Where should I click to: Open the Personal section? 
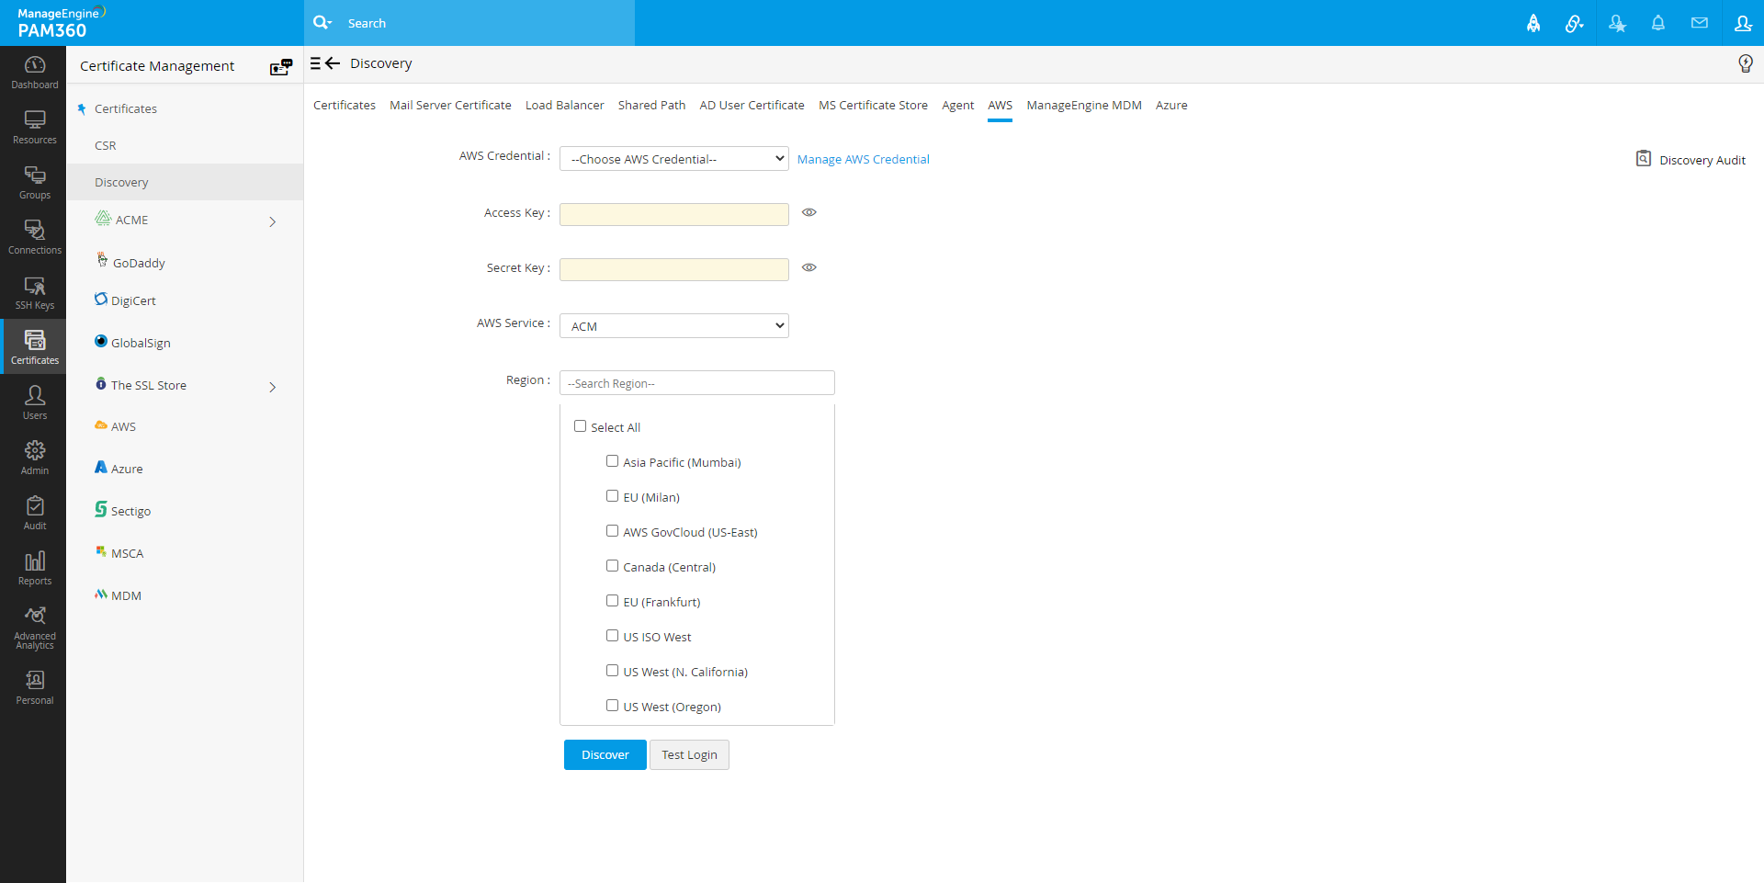tap(34, 687)
